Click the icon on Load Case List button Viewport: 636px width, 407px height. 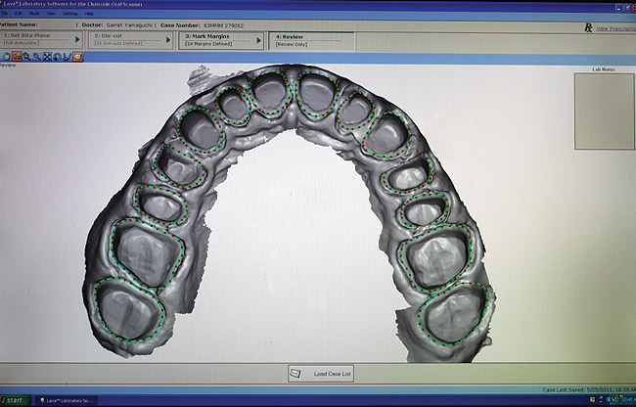pos(295,374)
